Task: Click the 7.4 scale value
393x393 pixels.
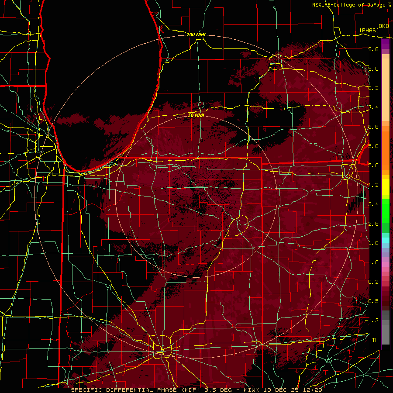Action: [x=373, y=107]
